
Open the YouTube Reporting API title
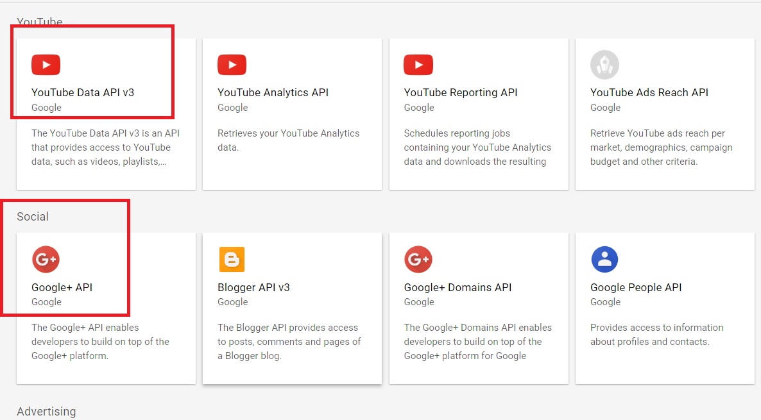pos(461,92)
